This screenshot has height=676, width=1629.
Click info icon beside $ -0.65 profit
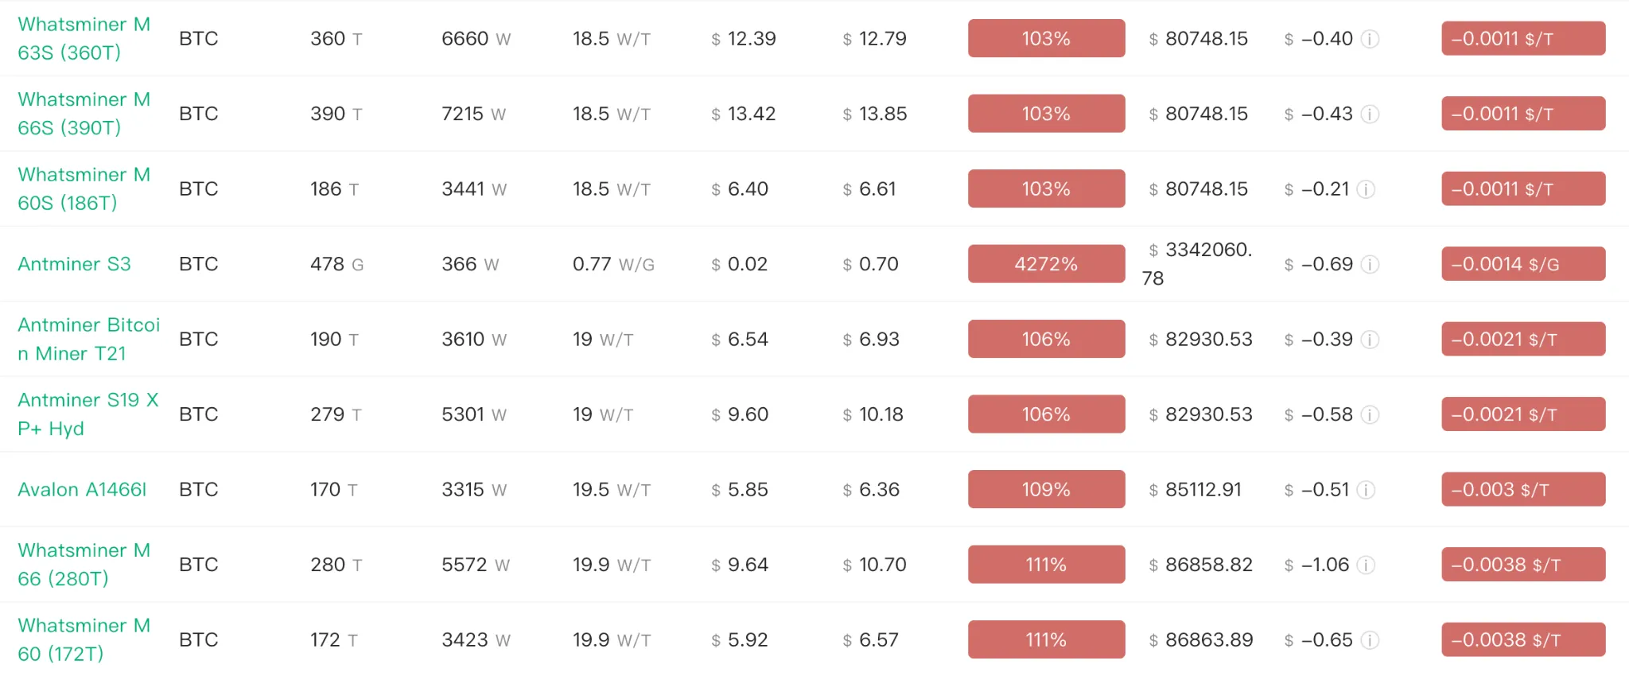click(x=1370, y=640)
